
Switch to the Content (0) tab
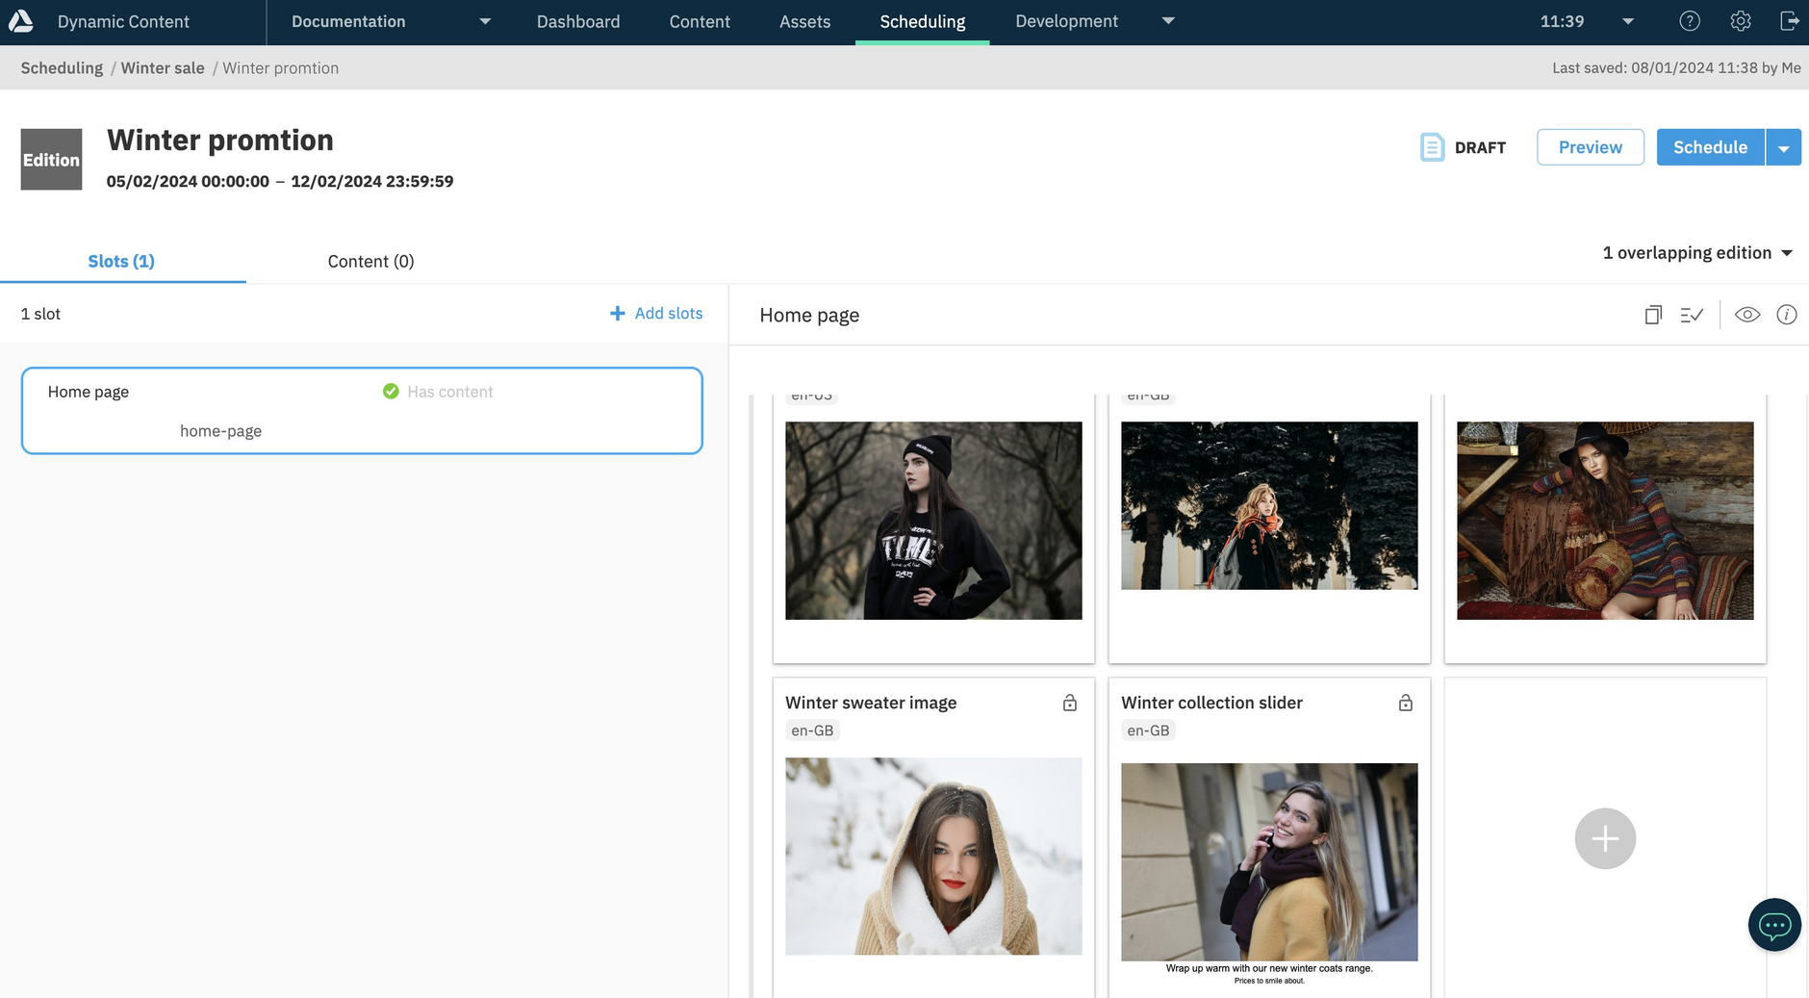click(370, 261)
